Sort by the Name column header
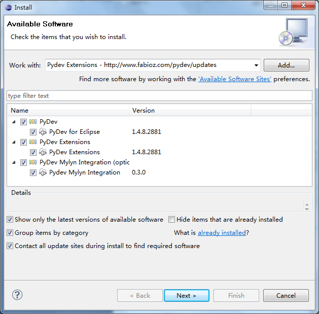This screenshot has height=314, width=319. [68, 110]
